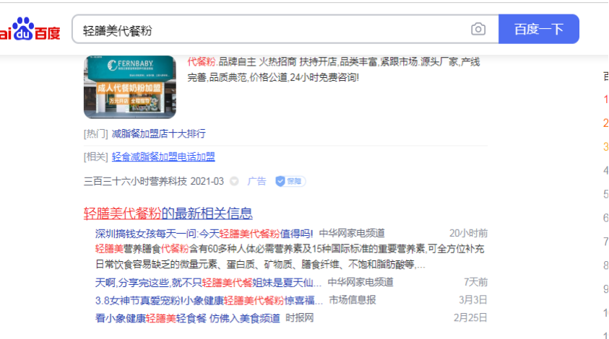The width and height of the screenshot is (609, 339).
Task: Open the 减脂餐加盟店十大排行 link
Action: [158, 134]
